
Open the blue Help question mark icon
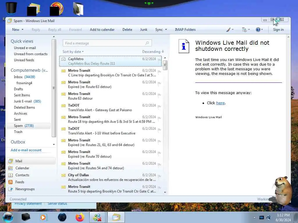pyautogui.click(x=258, y=30)
